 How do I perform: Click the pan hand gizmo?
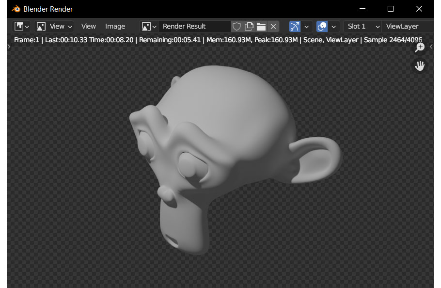[x=420, y=66]
